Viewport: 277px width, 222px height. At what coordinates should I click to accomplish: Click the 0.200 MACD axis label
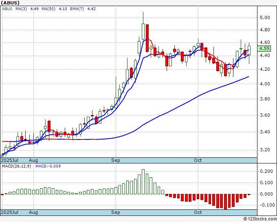click(266, 172)
